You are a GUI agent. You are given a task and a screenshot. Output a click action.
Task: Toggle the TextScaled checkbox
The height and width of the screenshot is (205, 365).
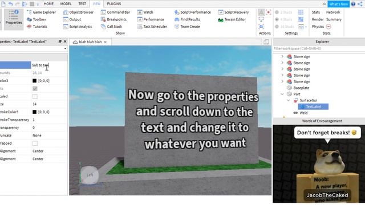[x=35, y=96]
